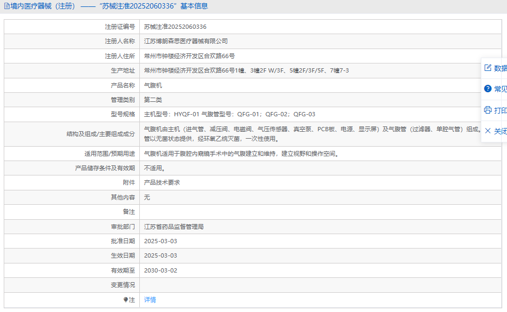Click the management category value 第二类
This screenshot has width=507, height=312.
[153, 100]
